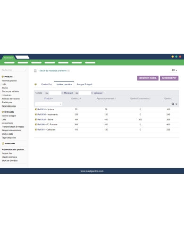Screen dimensions: 184x228
Task: Click the icon next to Ref-004 - Carburant
Action: point(36,130)
